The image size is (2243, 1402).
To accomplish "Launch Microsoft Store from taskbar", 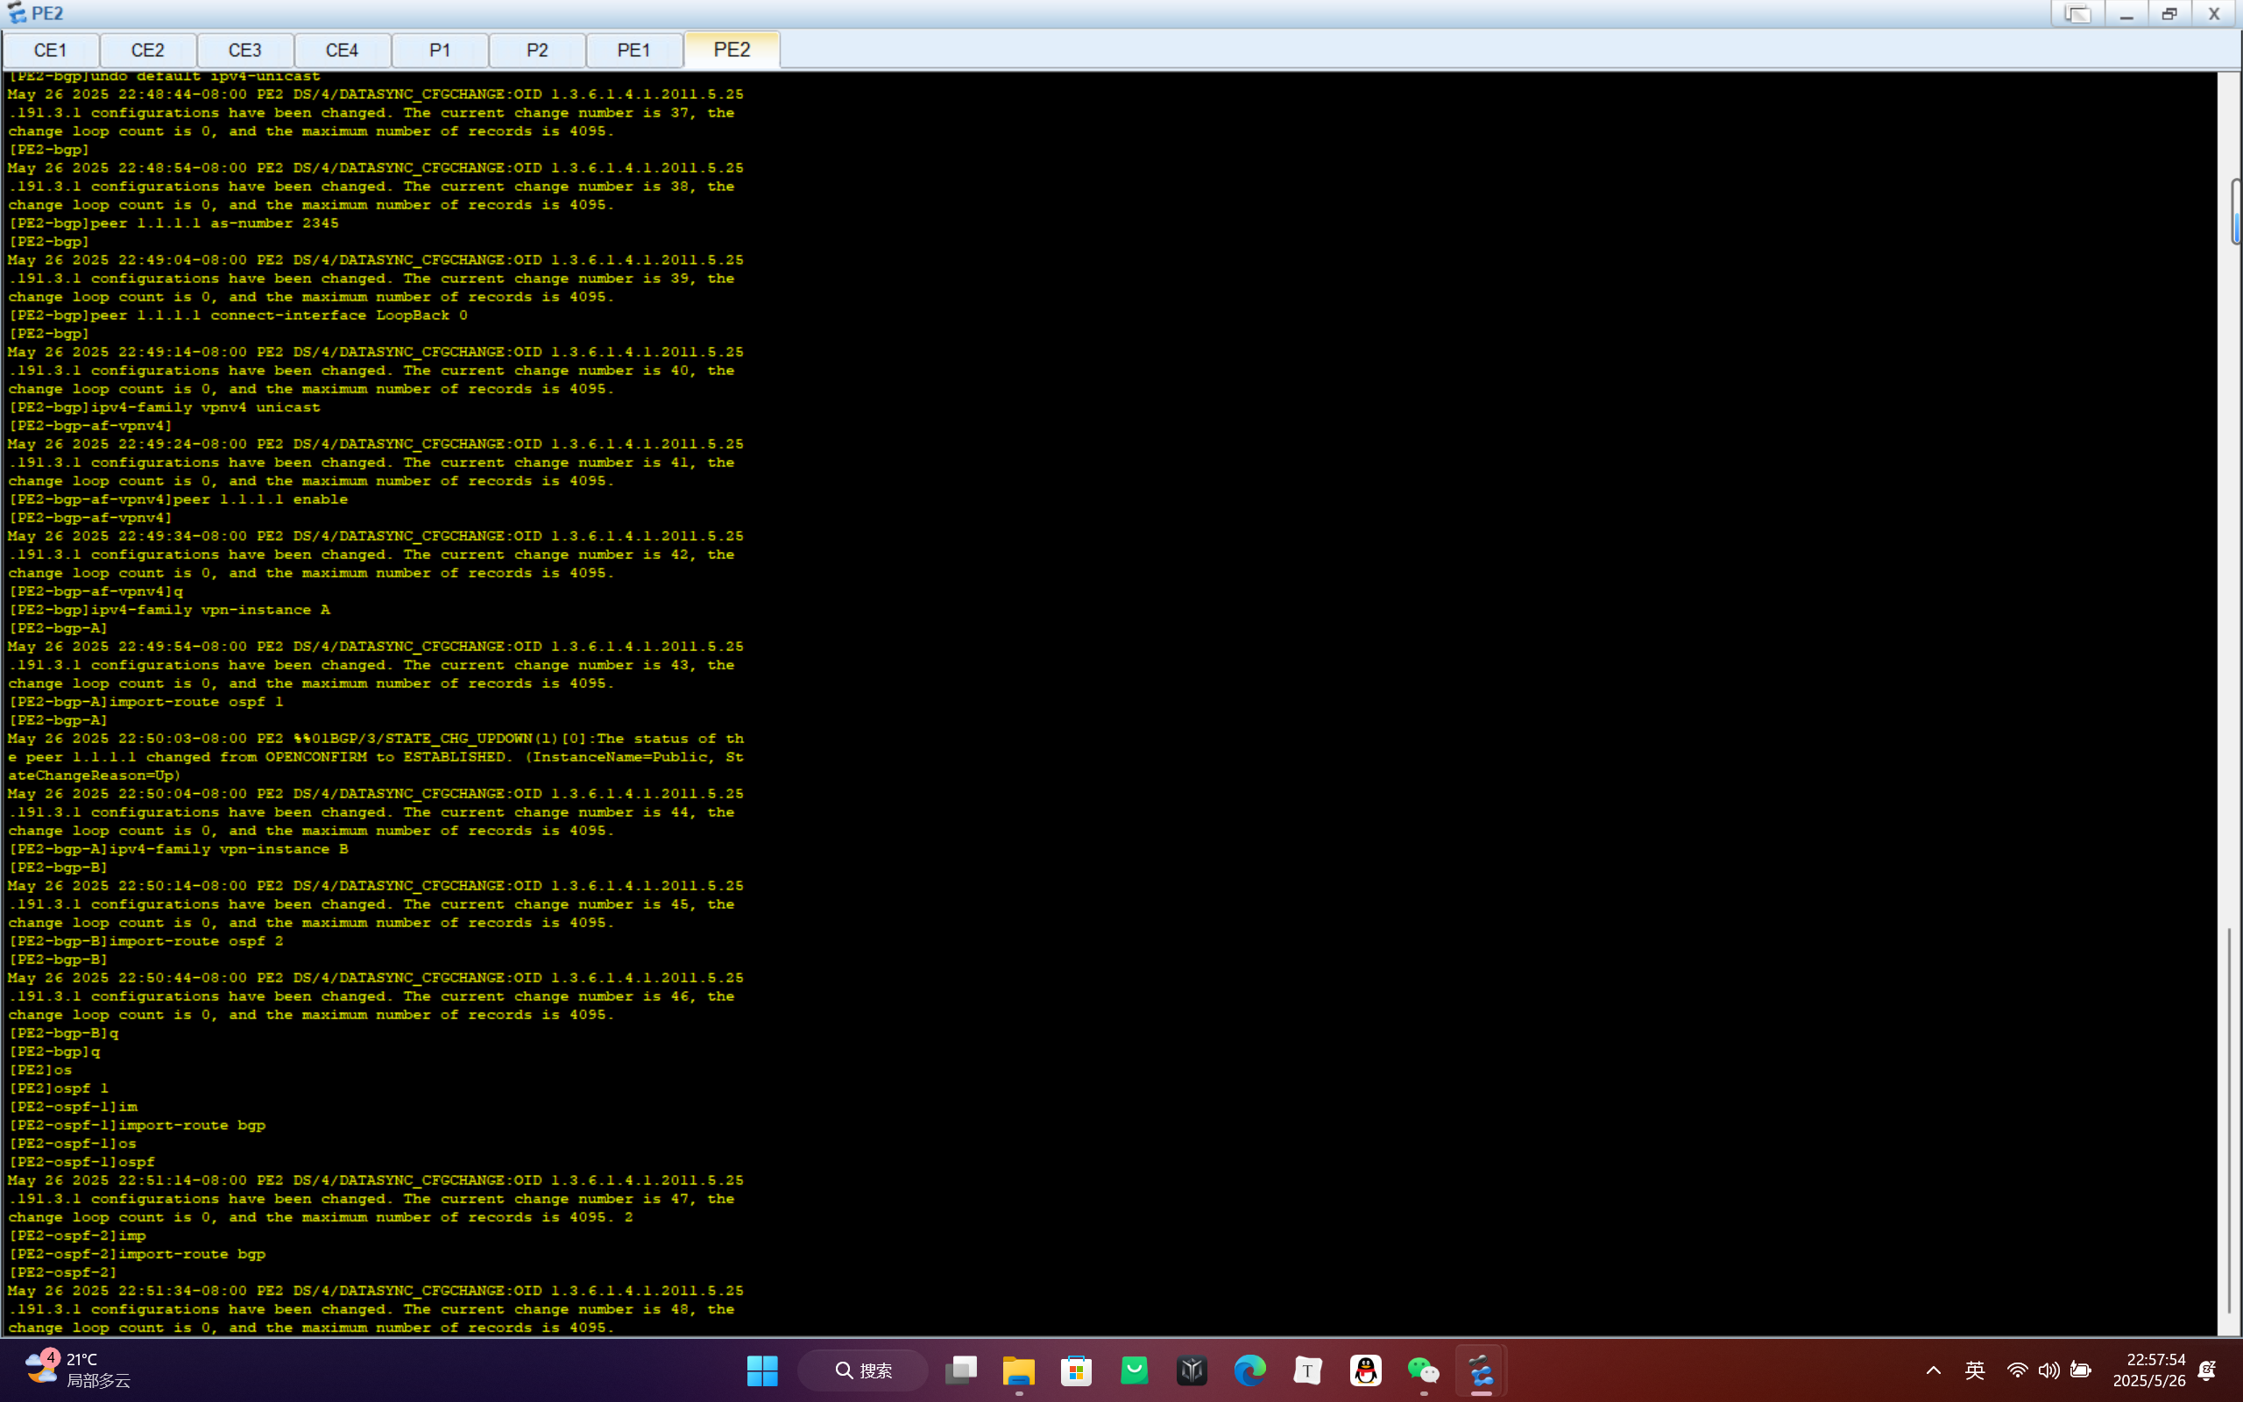I will (1076, 1370).
